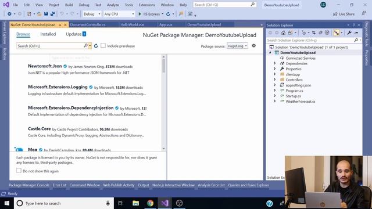The height and width of the screenshot is (209, 372).
Task: Start IIS Express with the play button
Action: click(x=139, y=14)
